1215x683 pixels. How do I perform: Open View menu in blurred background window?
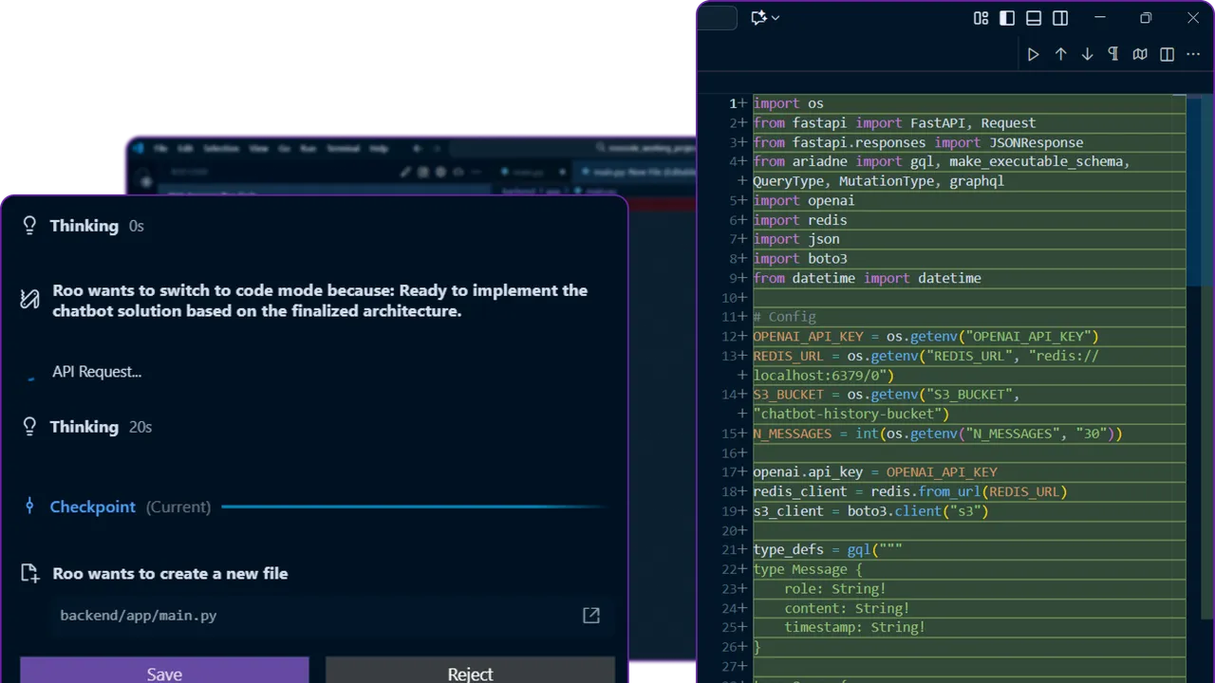click(x=258, y=149)
